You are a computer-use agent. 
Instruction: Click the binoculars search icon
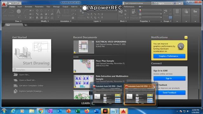pos(153,3)
